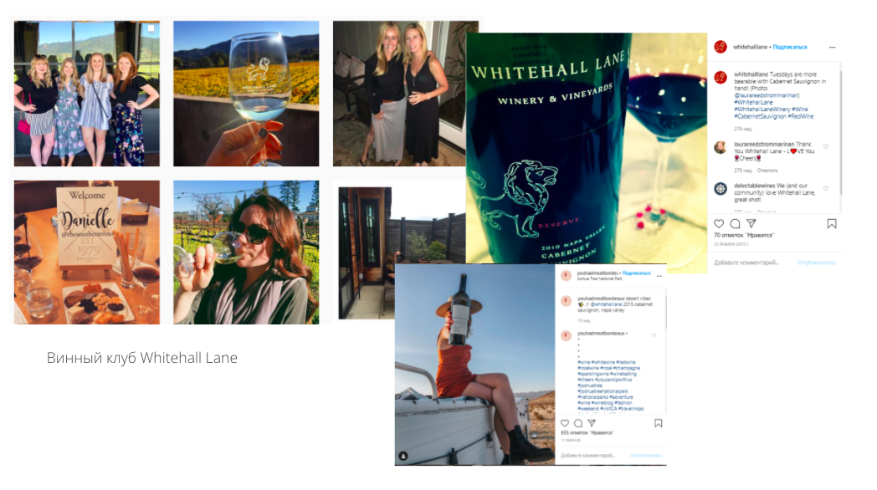877x490 pixels.
Task: Open the wine glass over vineyard thumbnail
Action: [x=246, y=94]
